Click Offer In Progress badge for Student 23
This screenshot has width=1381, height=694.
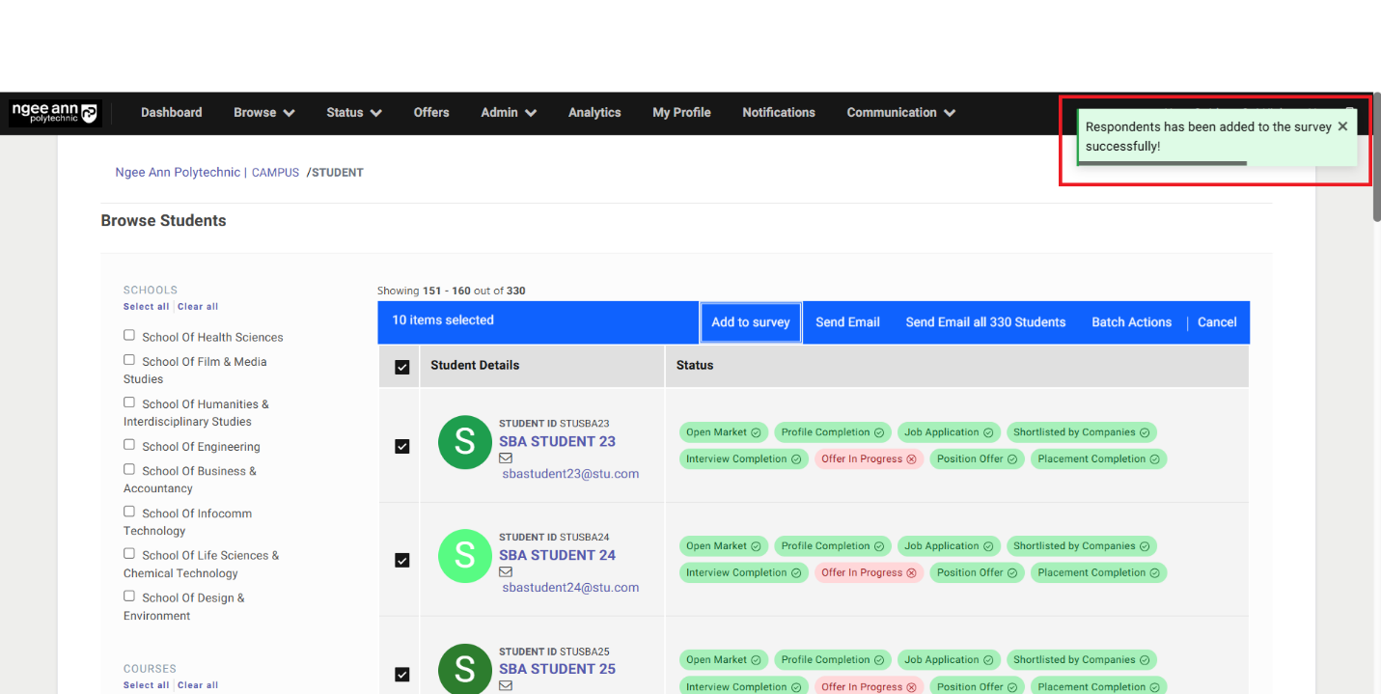pyautogui.click(x=869, y=459)
